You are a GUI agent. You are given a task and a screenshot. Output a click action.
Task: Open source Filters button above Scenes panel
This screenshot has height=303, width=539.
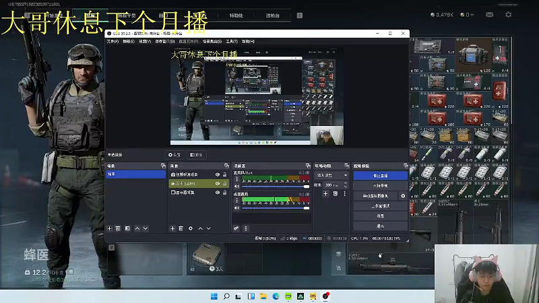point(196,155)
